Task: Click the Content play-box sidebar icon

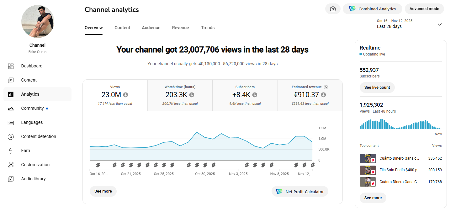Action: pyautogui.click(x=11, y=80)
